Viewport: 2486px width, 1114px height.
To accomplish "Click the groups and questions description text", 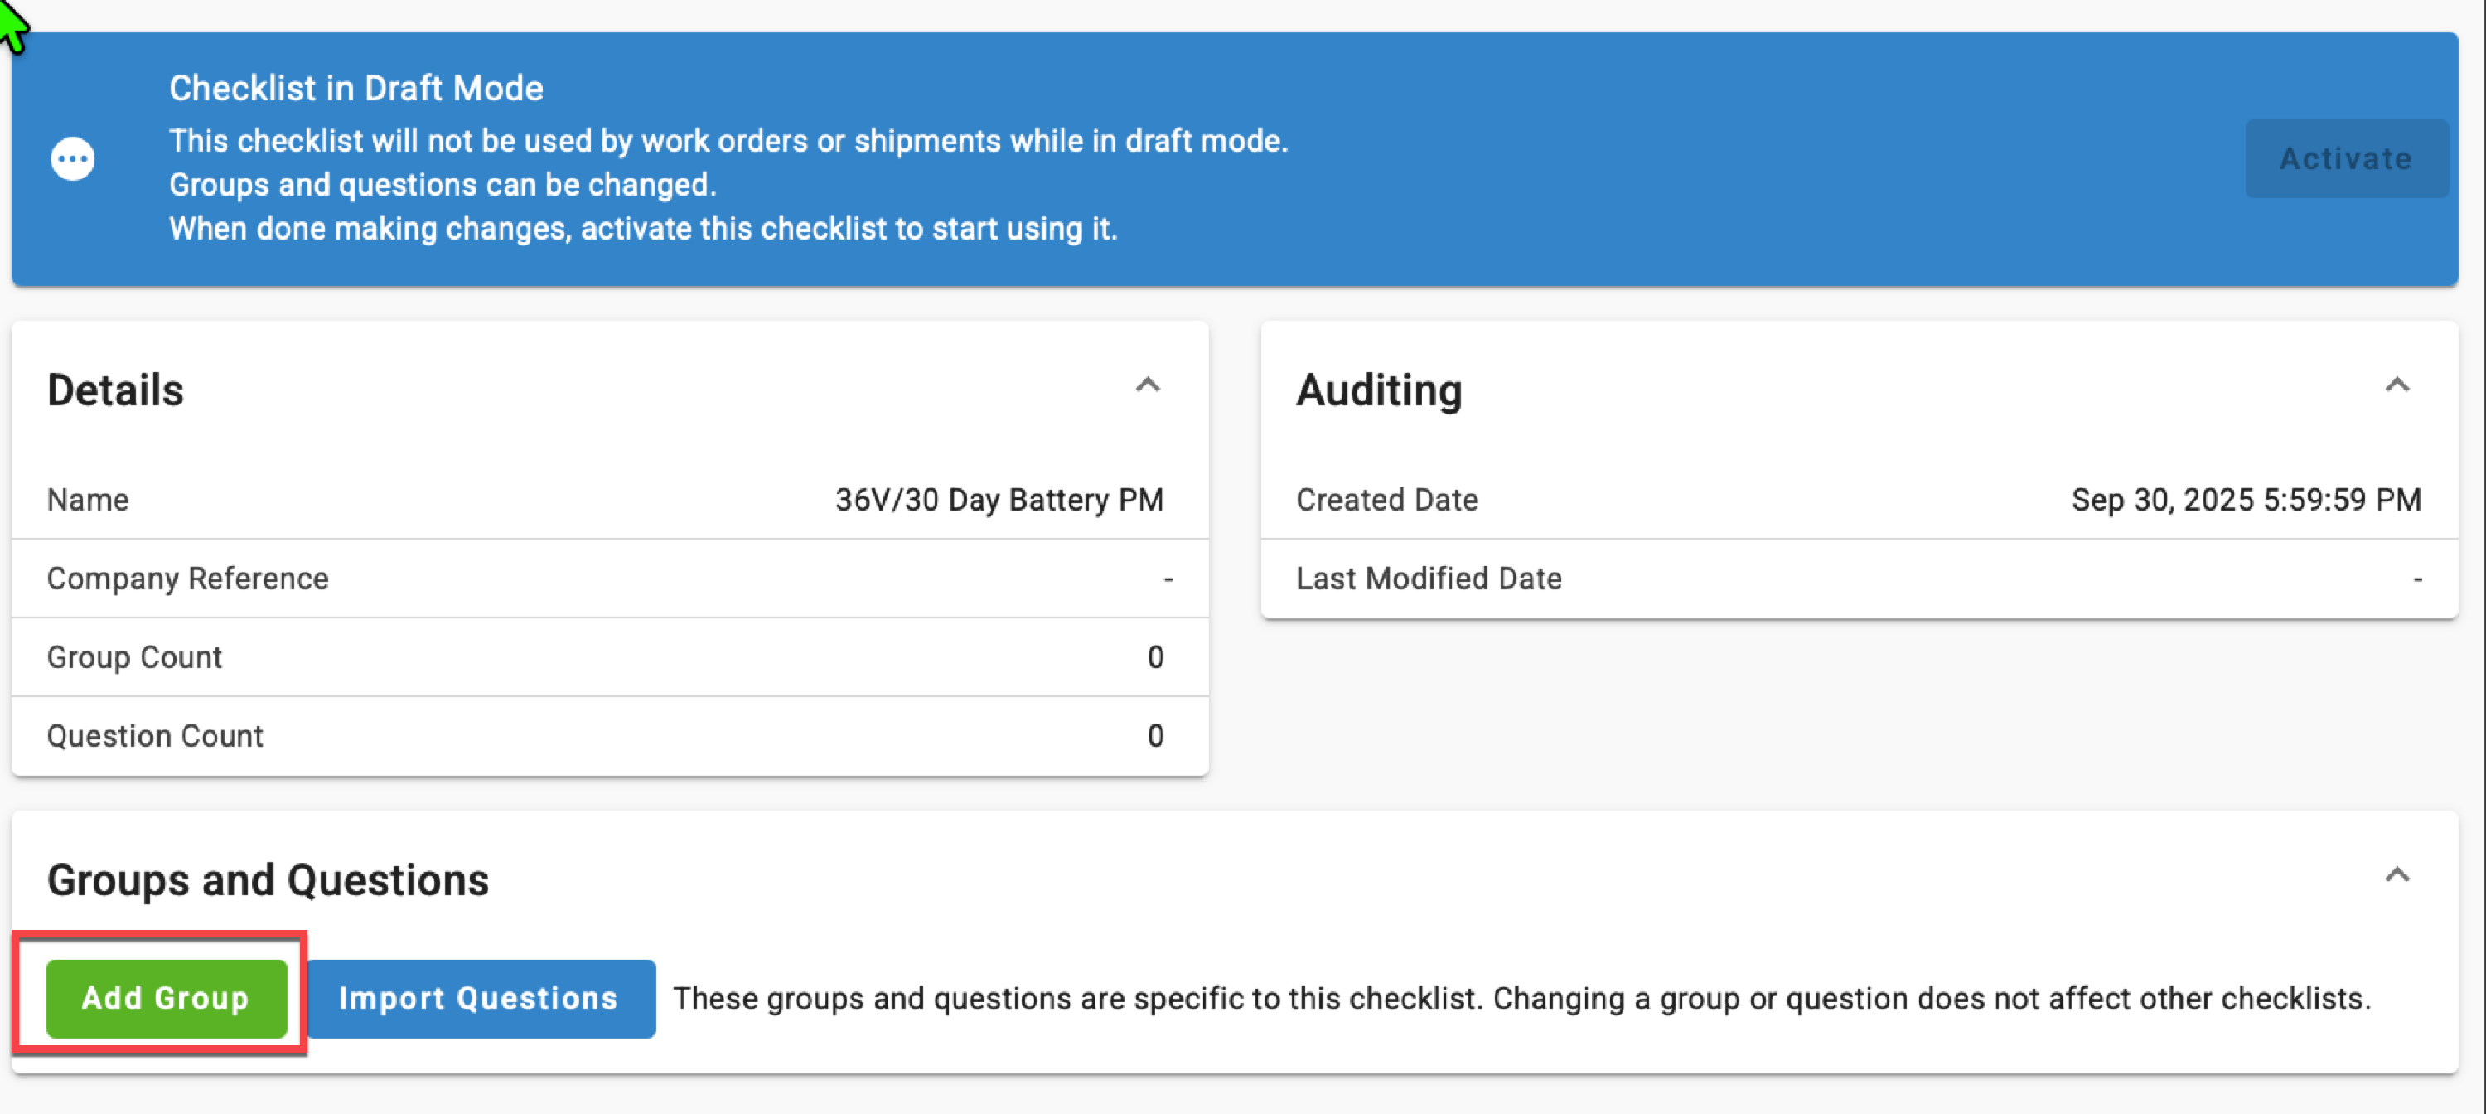I will [1521, 998].
